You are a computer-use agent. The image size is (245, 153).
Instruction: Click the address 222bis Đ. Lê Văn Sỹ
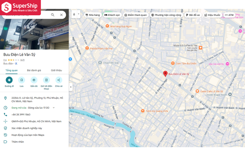pos(37,100)
